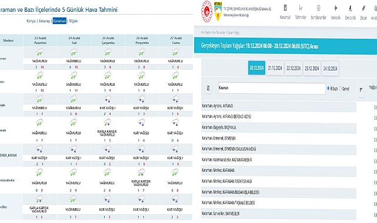
Task: Open the Son Durumlar menu icon
Action: [318, 8]
